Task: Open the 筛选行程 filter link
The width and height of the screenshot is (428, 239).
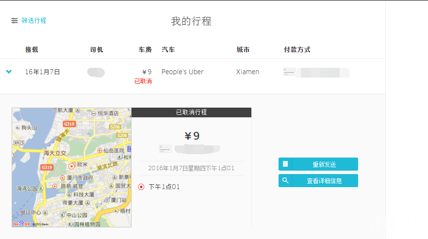Action: coord(33,20)
